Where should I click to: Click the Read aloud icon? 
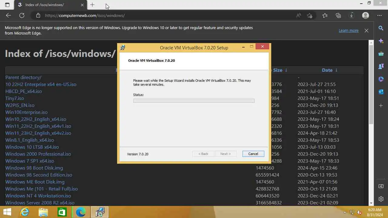299,15
